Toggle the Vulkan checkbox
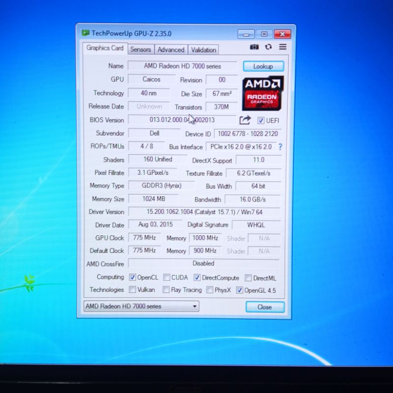 [x=132, y=290]
